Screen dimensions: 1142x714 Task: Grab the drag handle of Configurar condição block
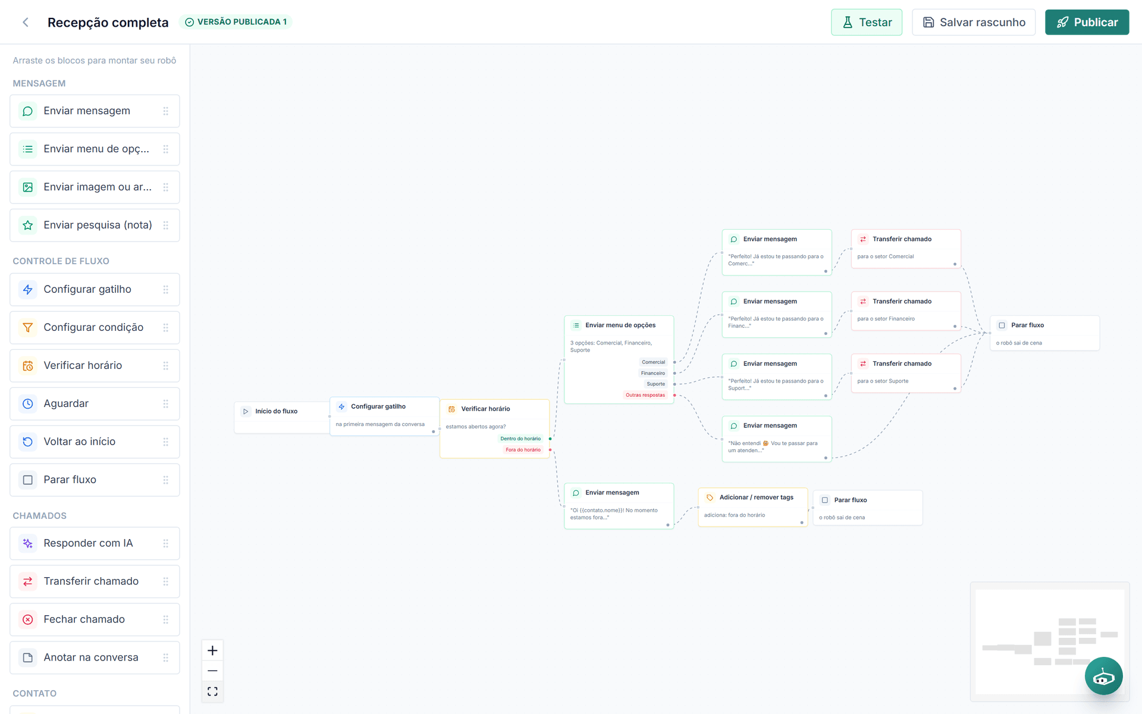(166, 328)
